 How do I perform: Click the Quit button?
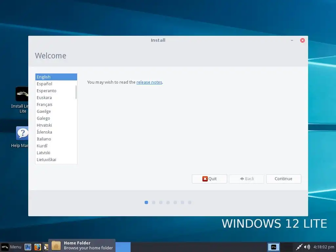(x=209, y=179)
